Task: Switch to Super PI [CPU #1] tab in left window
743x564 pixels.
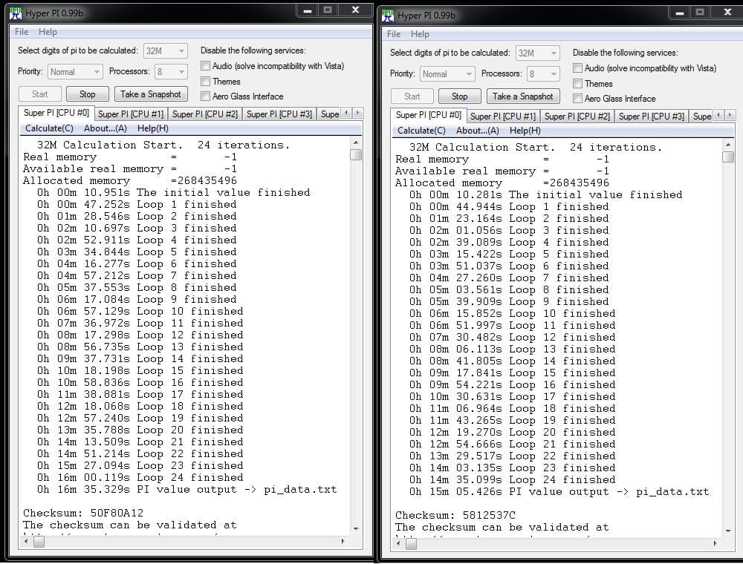Action: 130,114
